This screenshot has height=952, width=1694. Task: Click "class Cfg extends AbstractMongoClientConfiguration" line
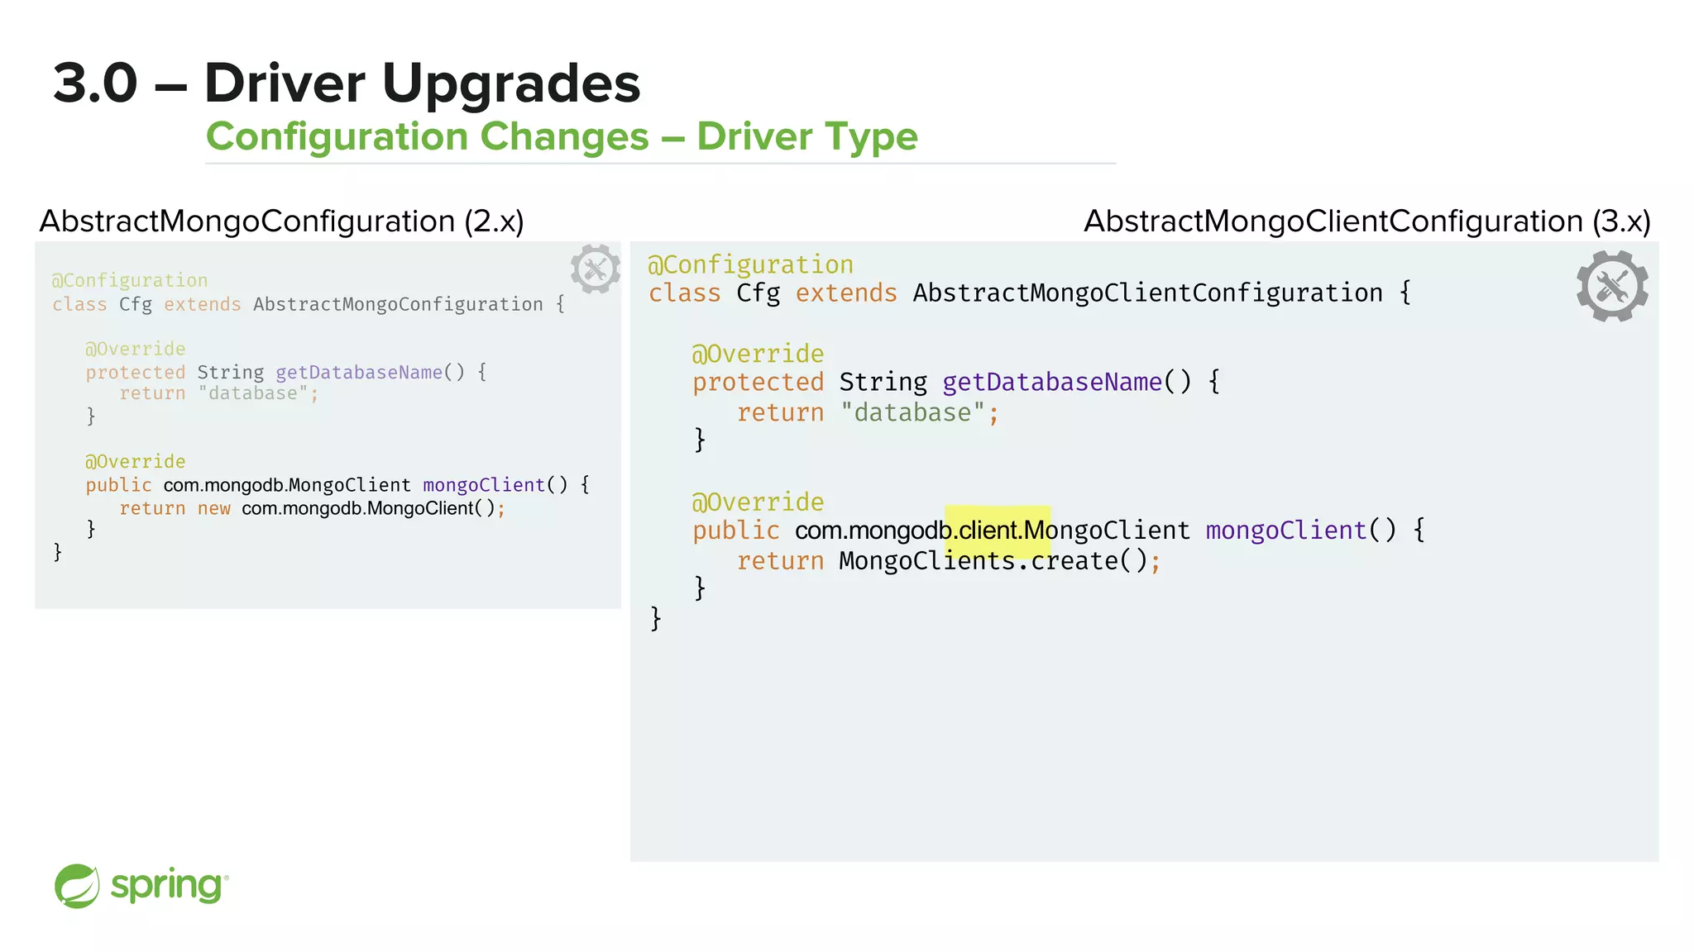point(1030,293)
